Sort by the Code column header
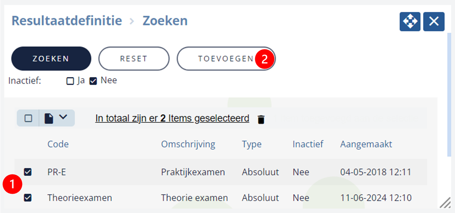This screenshot has height=213, width=455. tap(58, 144)
